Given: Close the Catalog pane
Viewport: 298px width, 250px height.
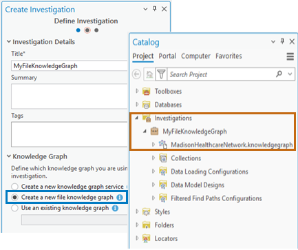Looking at the screenshot, I should 292,41.
